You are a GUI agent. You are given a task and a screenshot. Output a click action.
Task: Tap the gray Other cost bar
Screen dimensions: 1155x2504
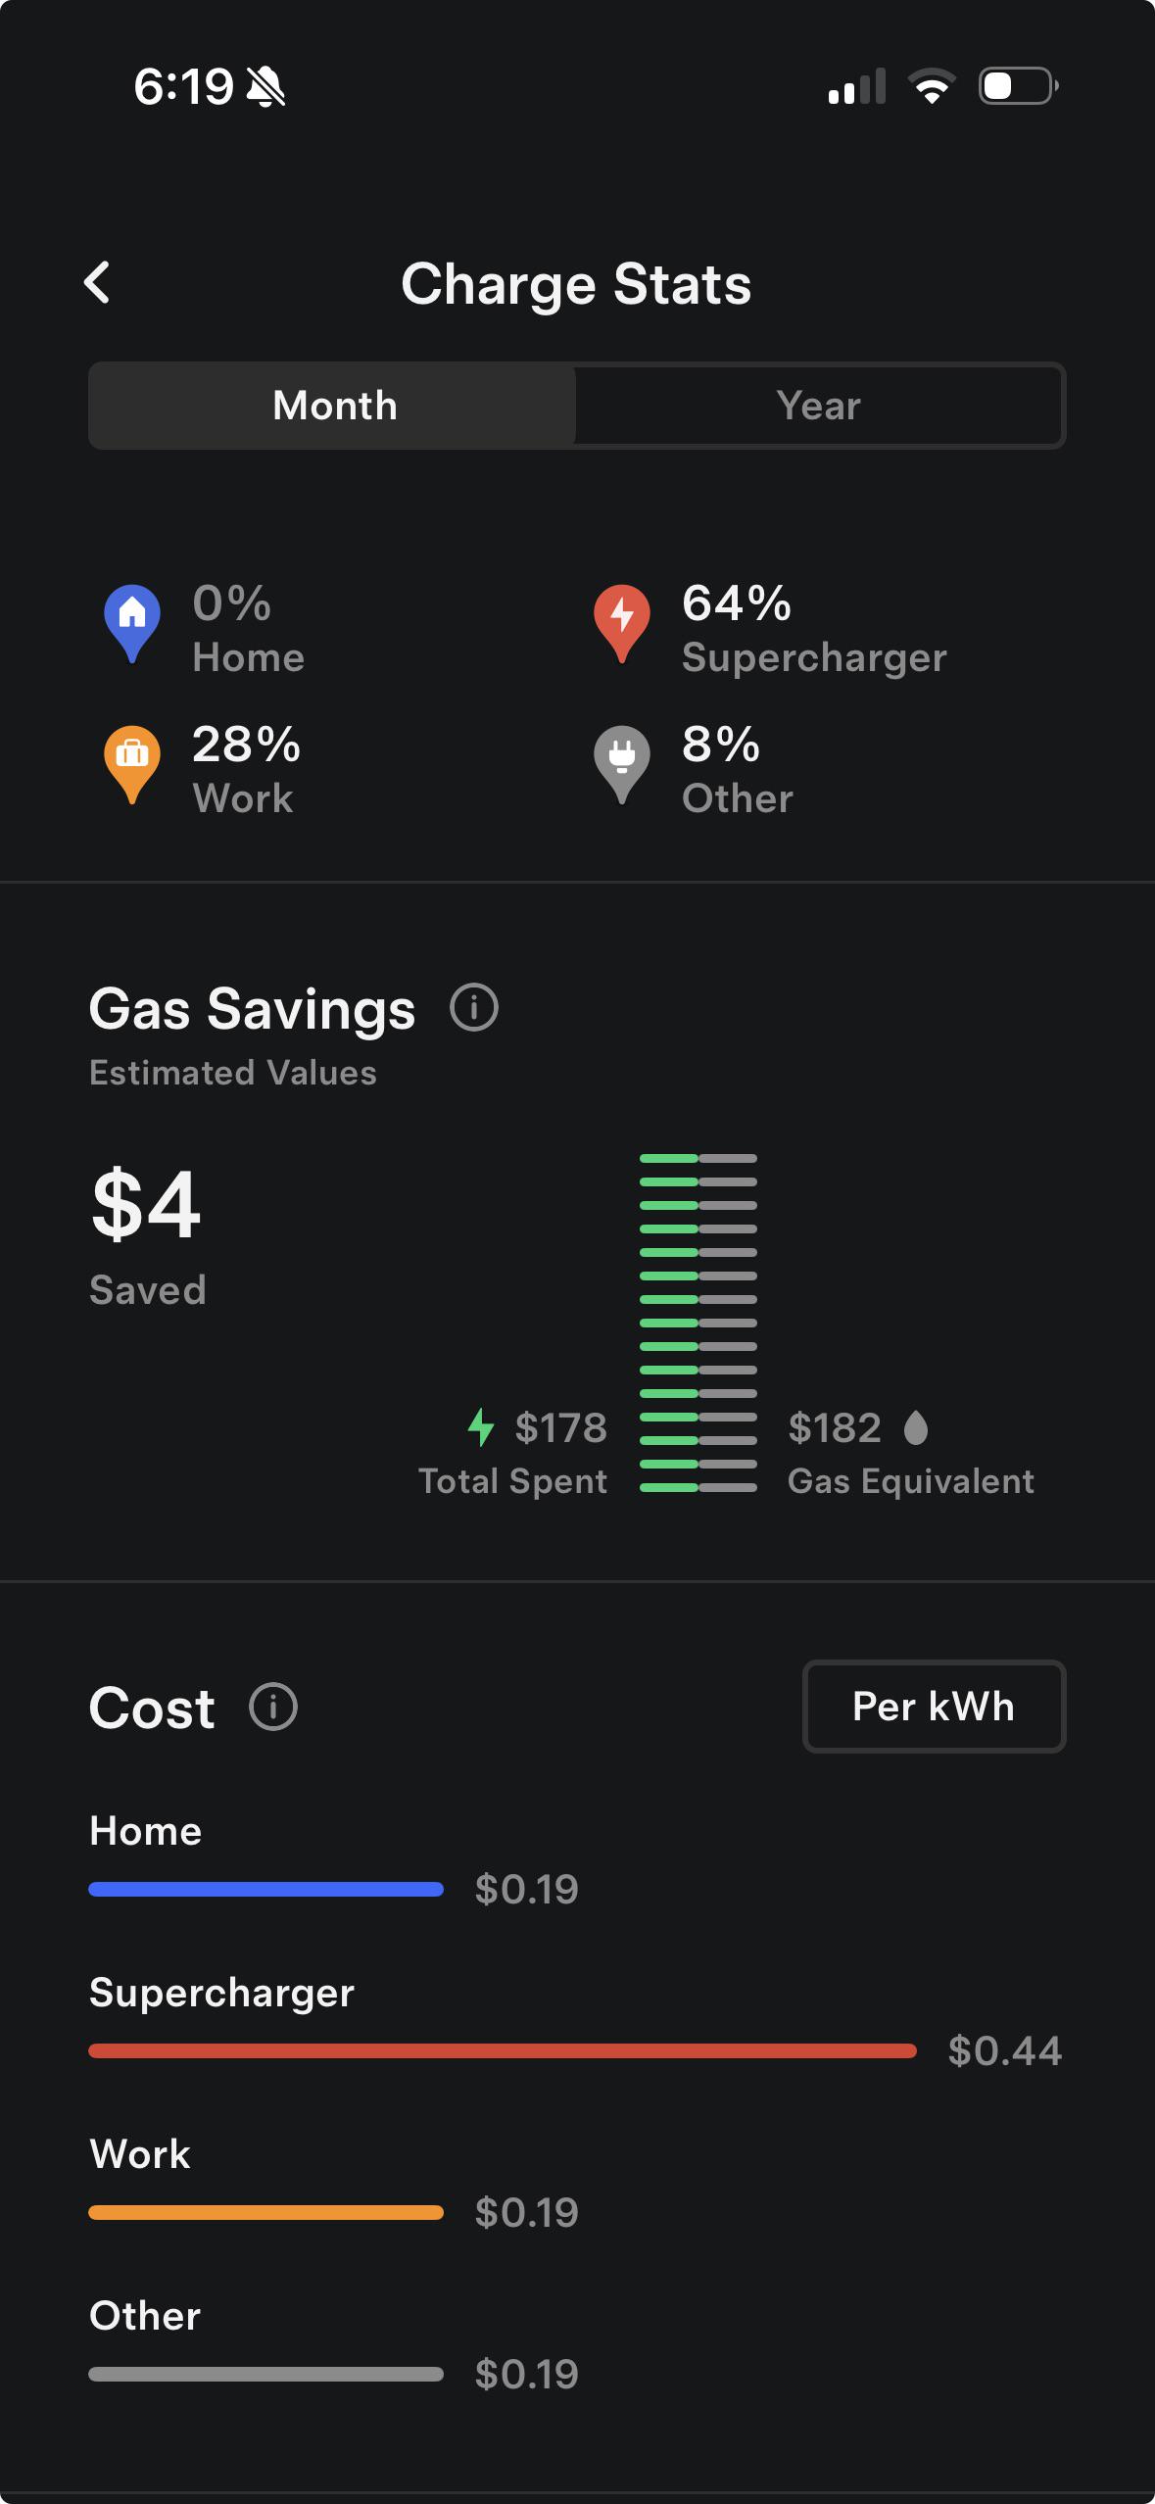point(265,2374)
